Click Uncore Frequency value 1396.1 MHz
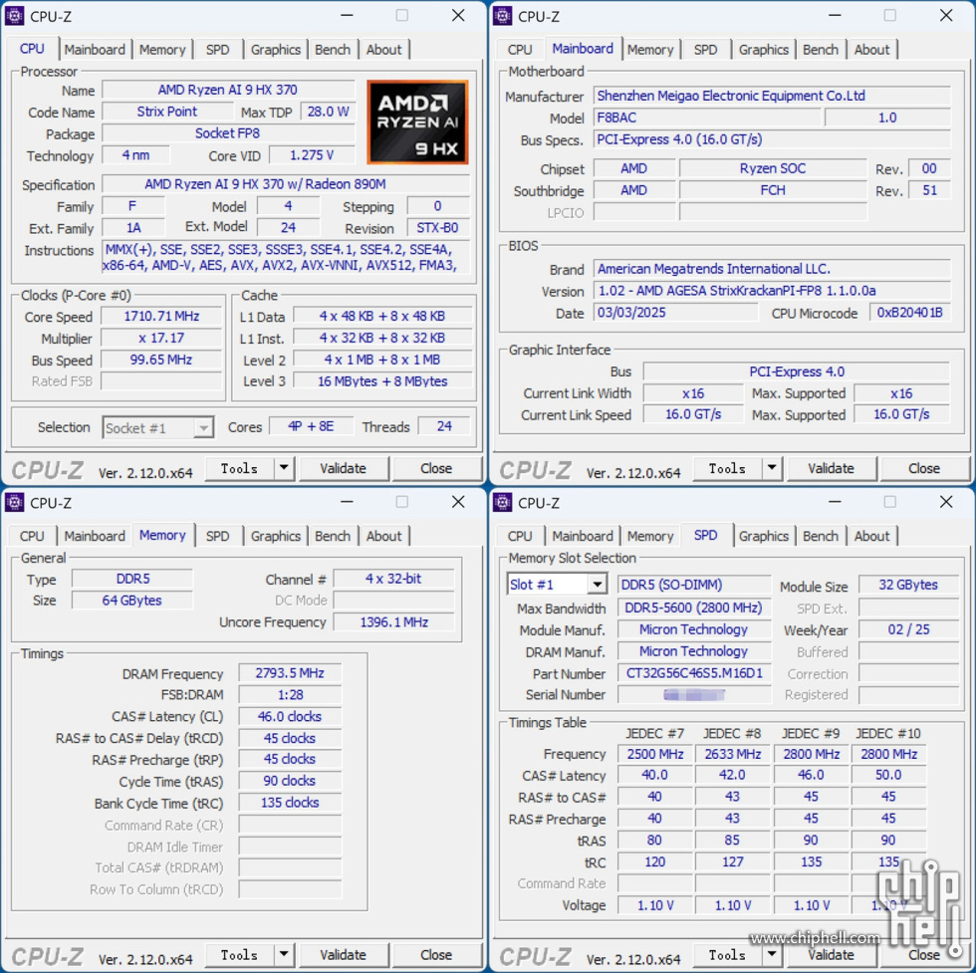Image resolution: width=976 pixels, height=973 pixels. click(x=393, y=621)
